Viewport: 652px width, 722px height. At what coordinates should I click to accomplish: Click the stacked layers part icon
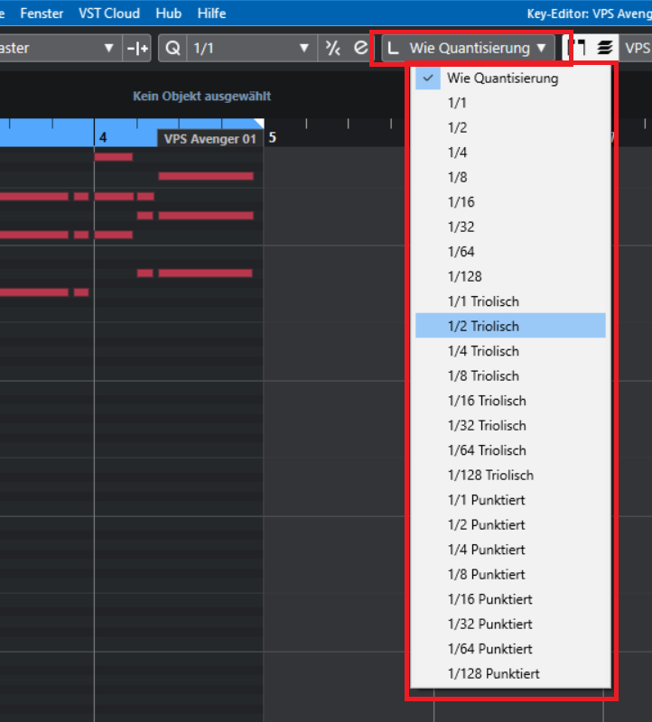(x=605, y=48)
